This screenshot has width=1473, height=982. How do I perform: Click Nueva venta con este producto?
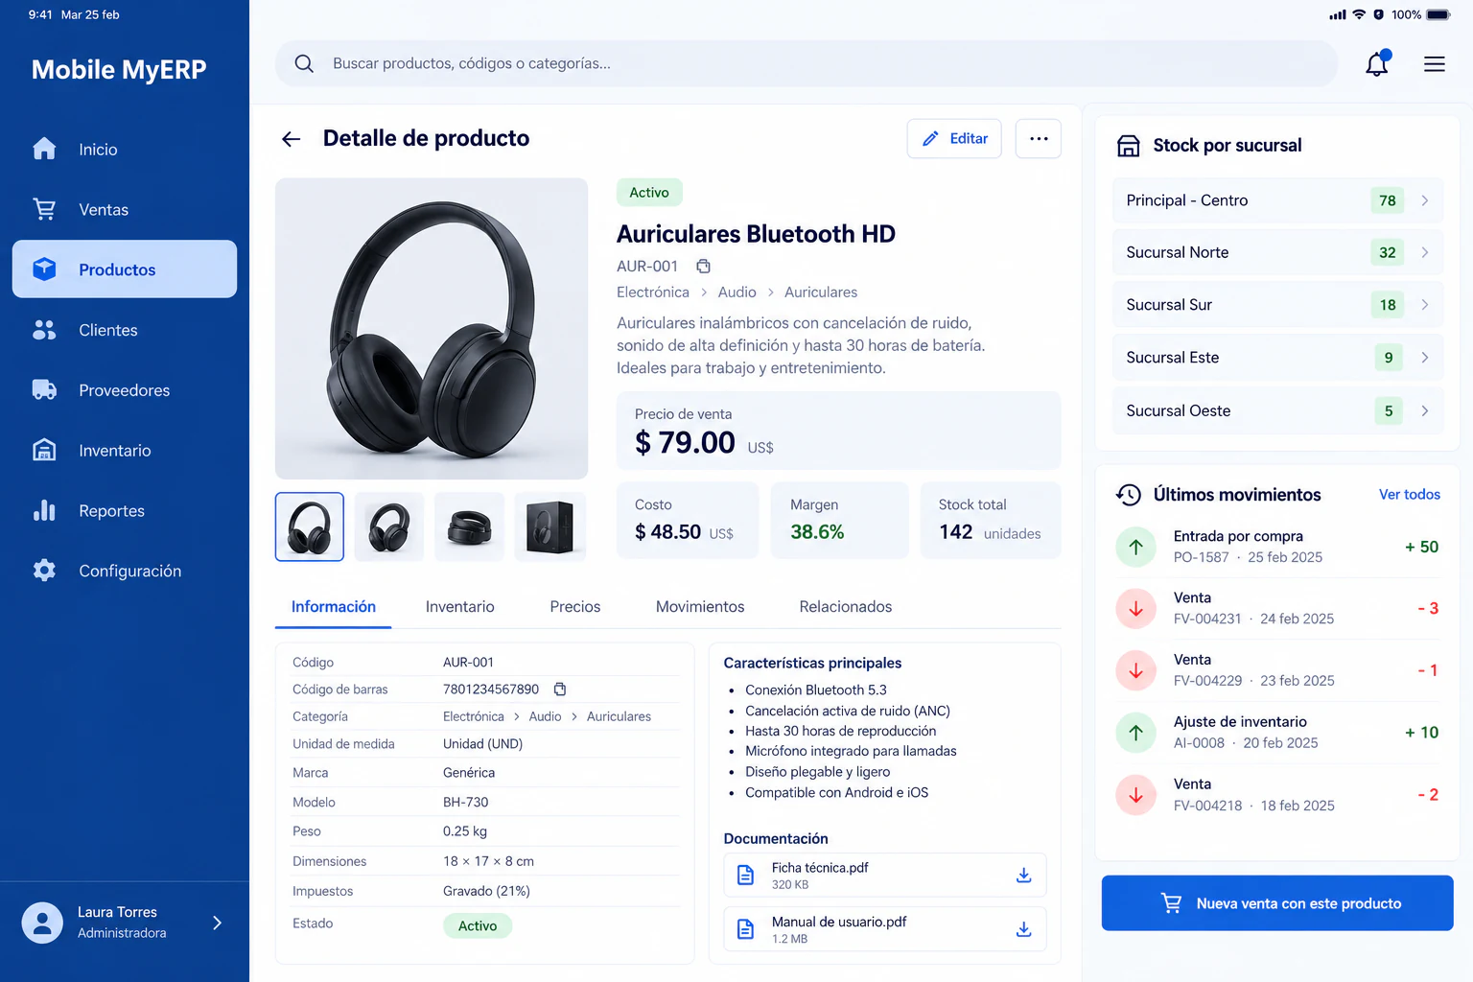click(1277, 903)
